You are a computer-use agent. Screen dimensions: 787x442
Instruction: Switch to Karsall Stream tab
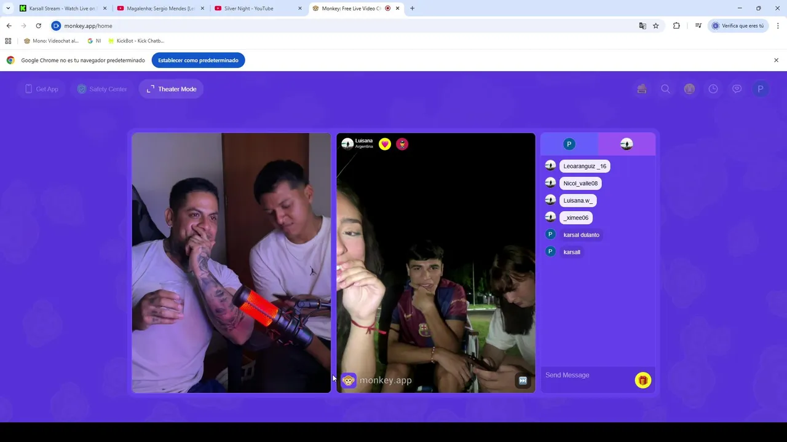(x=62, y=9)
